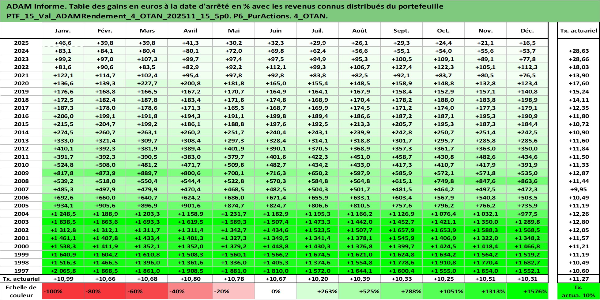Select the Déc. column header

pos(527,31)
